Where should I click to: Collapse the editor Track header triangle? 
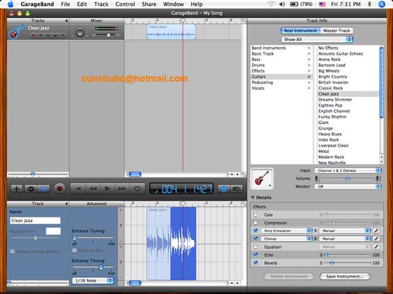66,204
